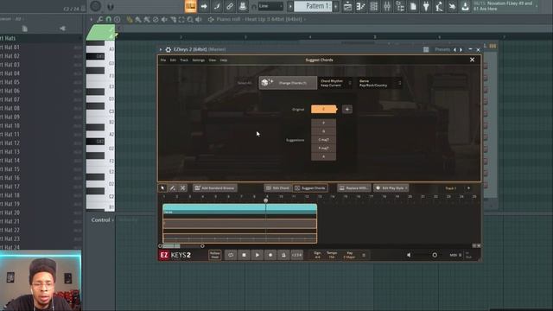Add a chord with the plus button beside Original
553x311 pixels.
tap(347, 110)
